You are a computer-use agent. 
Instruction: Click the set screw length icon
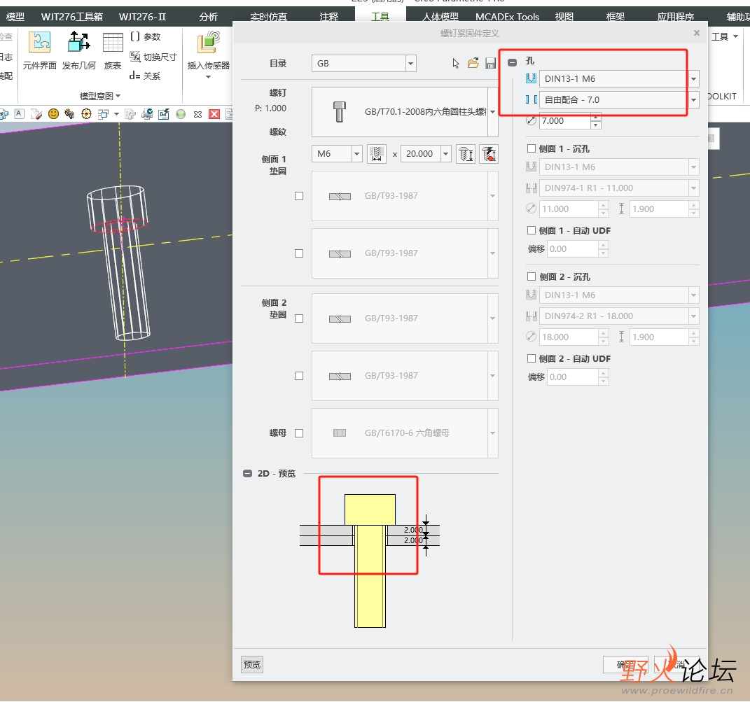466,154
